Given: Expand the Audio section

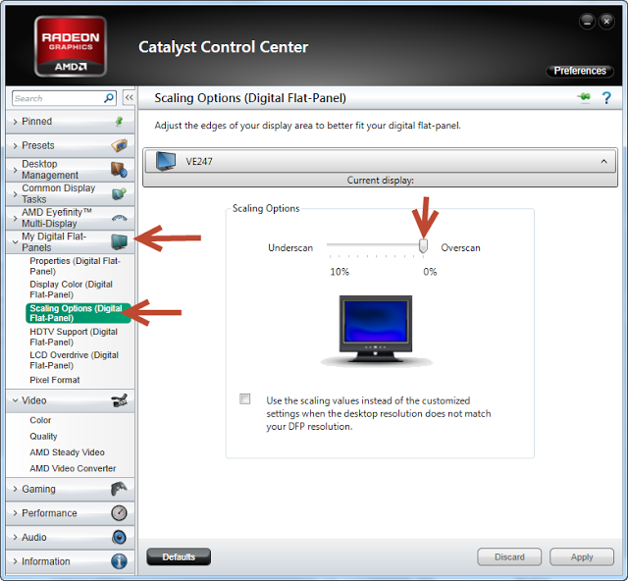Looking at the screenshot, I should [16, 537].
